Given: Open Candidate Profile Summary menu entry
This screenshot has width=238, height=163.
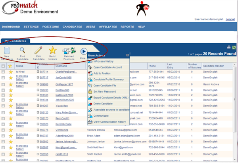Looking at the screenshot, I should click(108, 80).
